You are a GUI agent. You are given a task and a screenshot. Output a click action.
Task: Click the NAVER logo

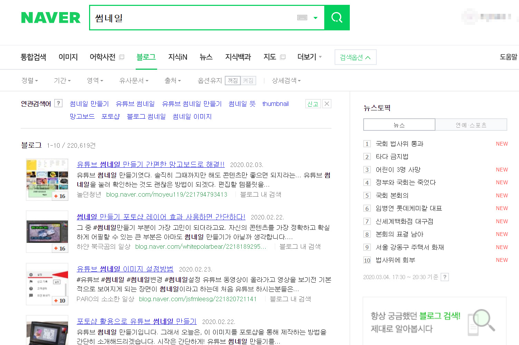click(51, 18)
